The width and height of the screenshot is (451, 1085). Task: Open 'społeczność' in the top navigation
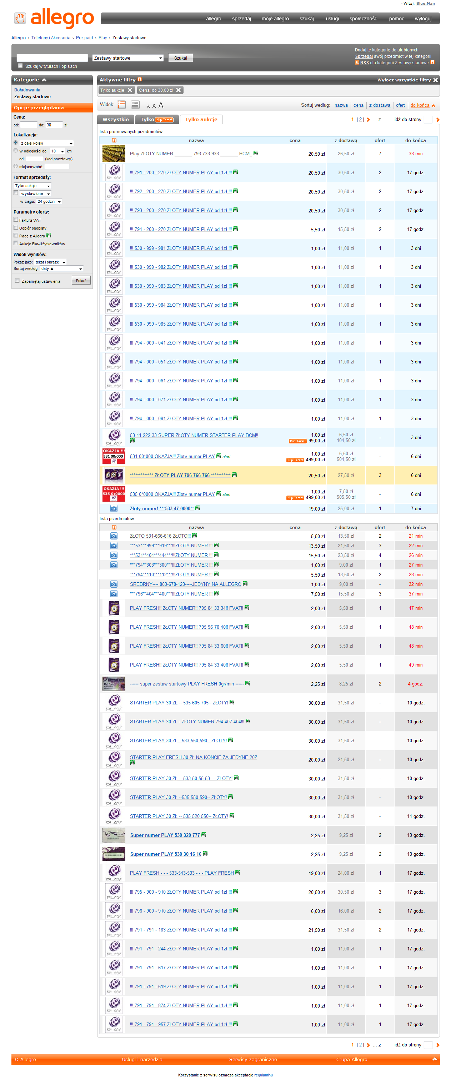363,19
